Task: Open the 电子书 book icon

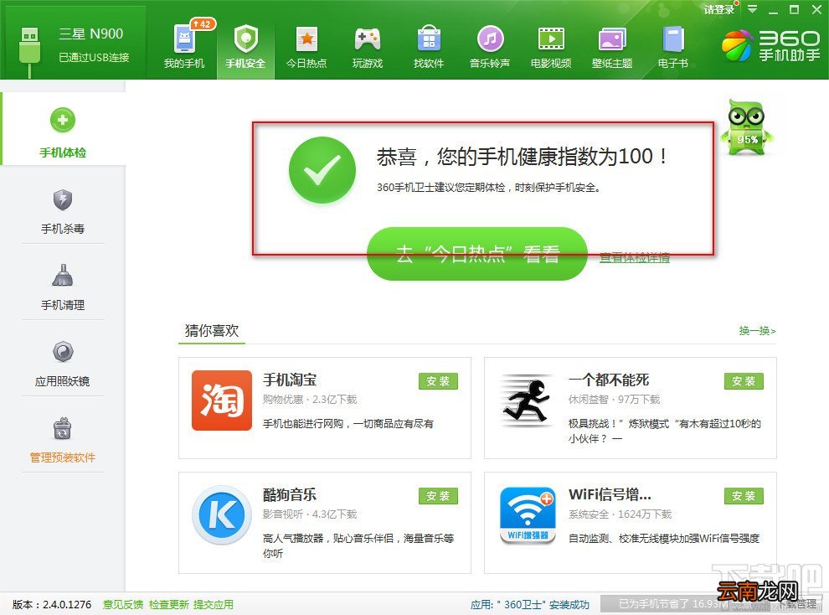Action: pos(673,39)
